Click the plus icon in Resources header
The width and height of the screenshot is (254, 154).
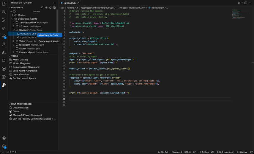click(46, 7)
